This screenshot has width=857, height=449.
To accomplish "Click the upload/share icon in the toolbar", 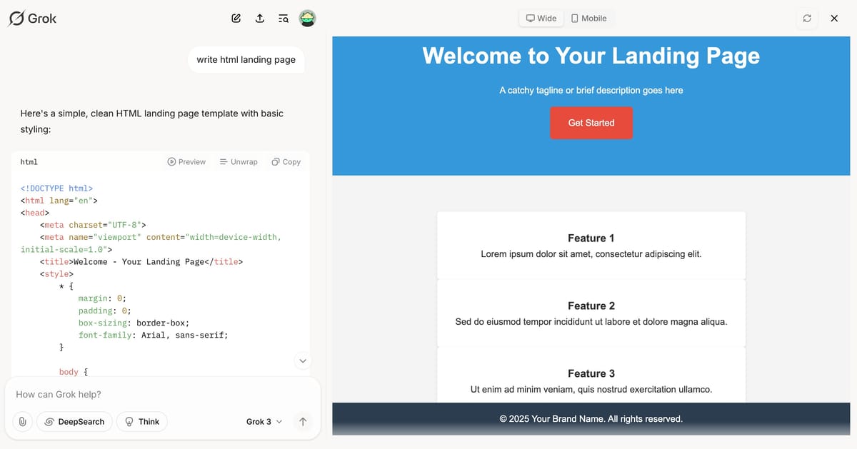I will (x=260, y=18).
